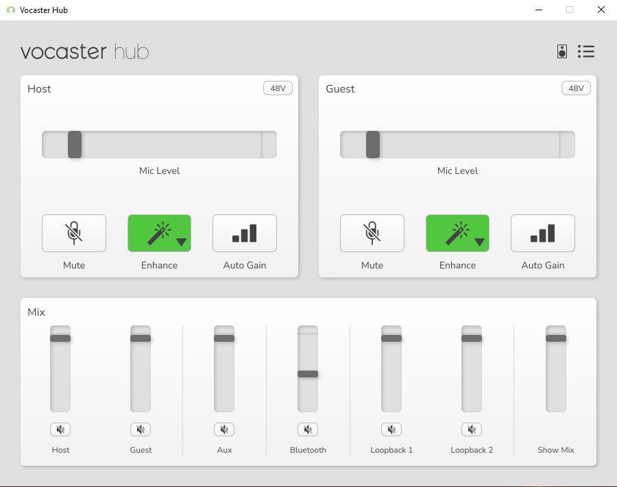Mute the Loopback 1 mix channel
This screenshot has height=487, width=617.
coord(391,429)
